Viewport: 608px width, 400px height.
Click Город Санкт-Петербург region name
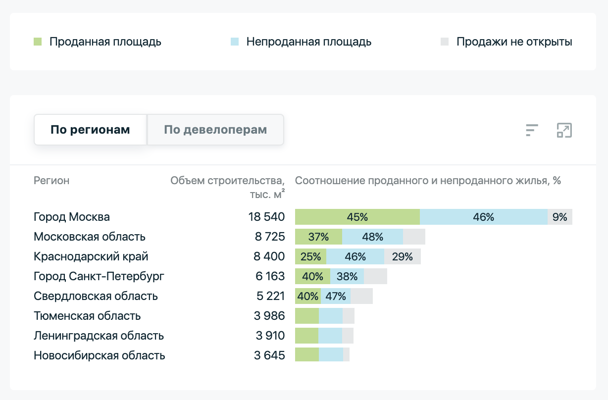coord(99,276)
